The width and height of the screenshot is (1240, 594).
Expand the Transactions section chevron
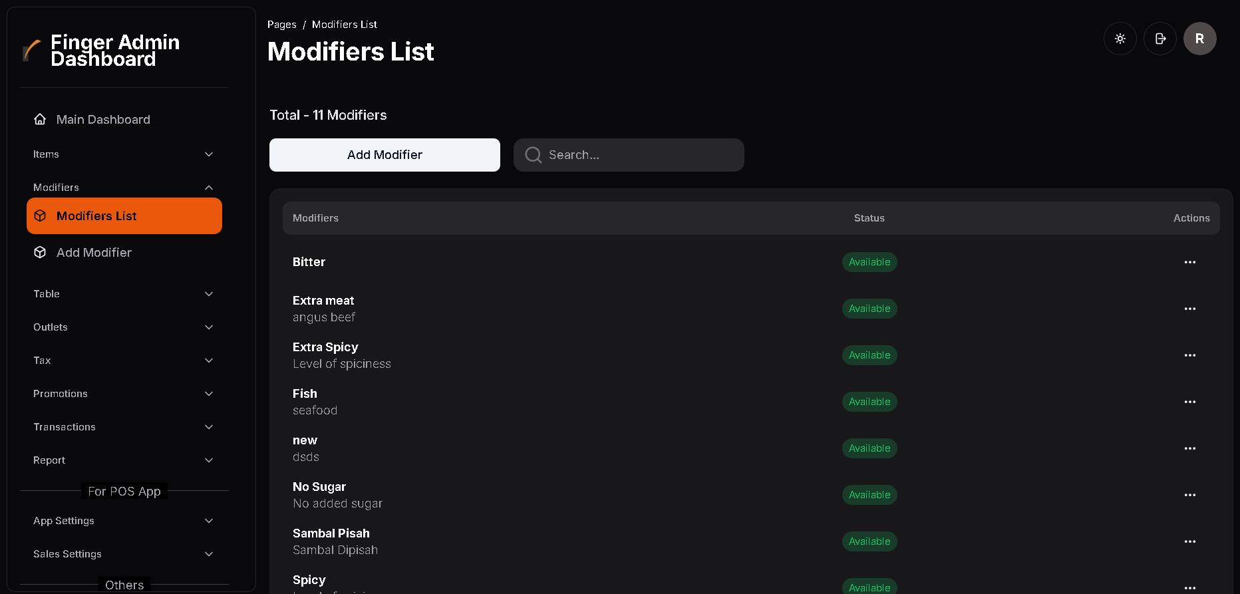[x=209, y=427]
